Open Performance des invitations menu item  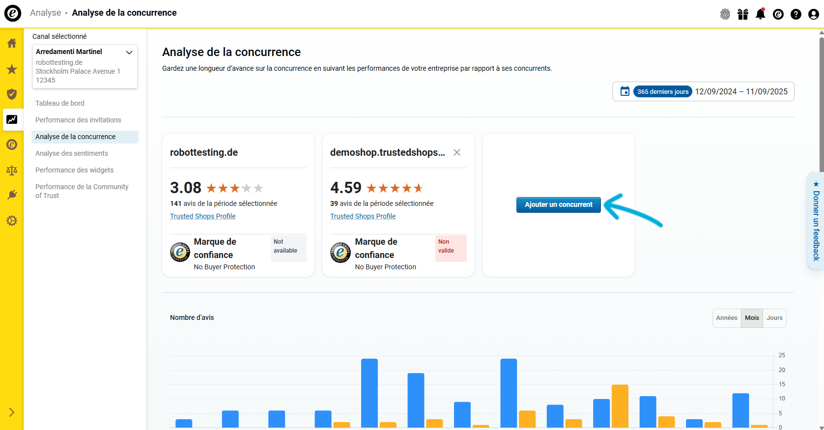(x=78, y=120)
